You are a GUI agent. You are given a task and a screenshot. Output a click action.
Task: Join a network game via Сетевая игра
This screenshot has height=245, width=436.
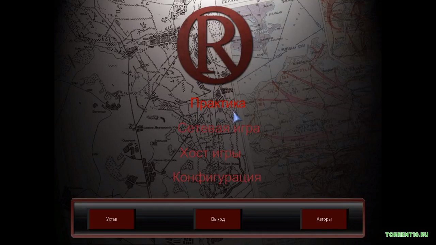pyautogui.click(x=218, y=128)
